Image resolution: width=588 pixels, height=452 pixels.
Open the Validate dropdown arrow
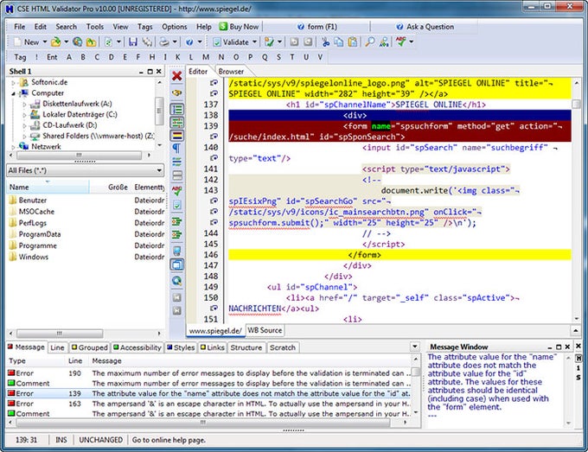[255, 41]
